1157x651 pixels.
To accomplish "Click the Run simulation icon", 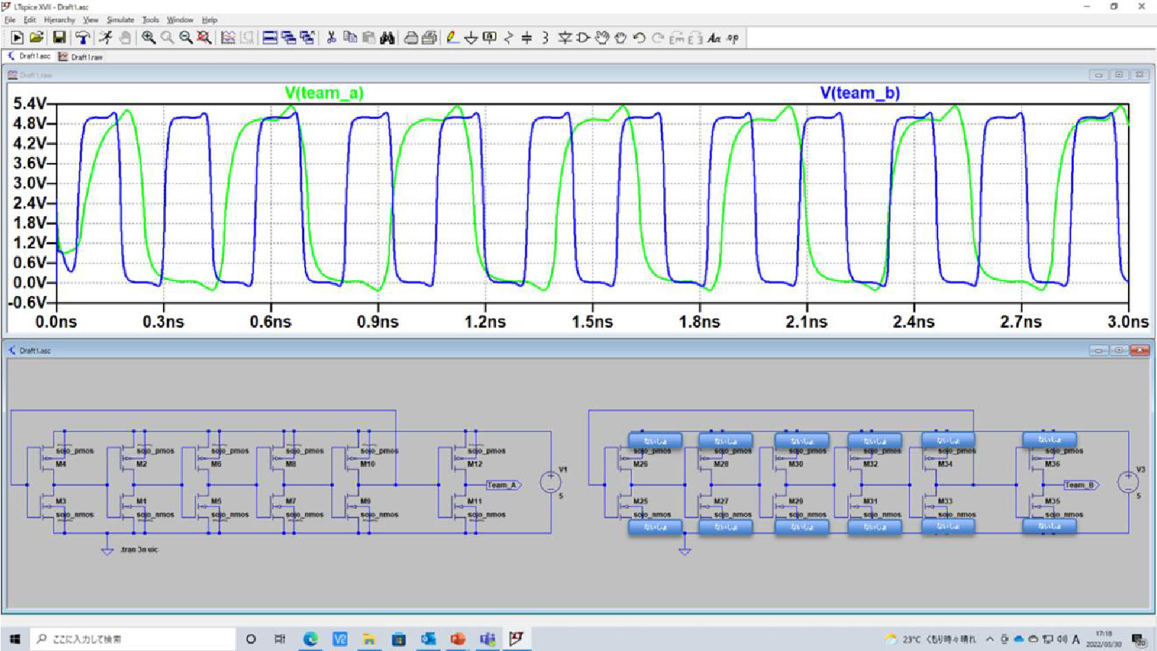I will pos(105,38).
